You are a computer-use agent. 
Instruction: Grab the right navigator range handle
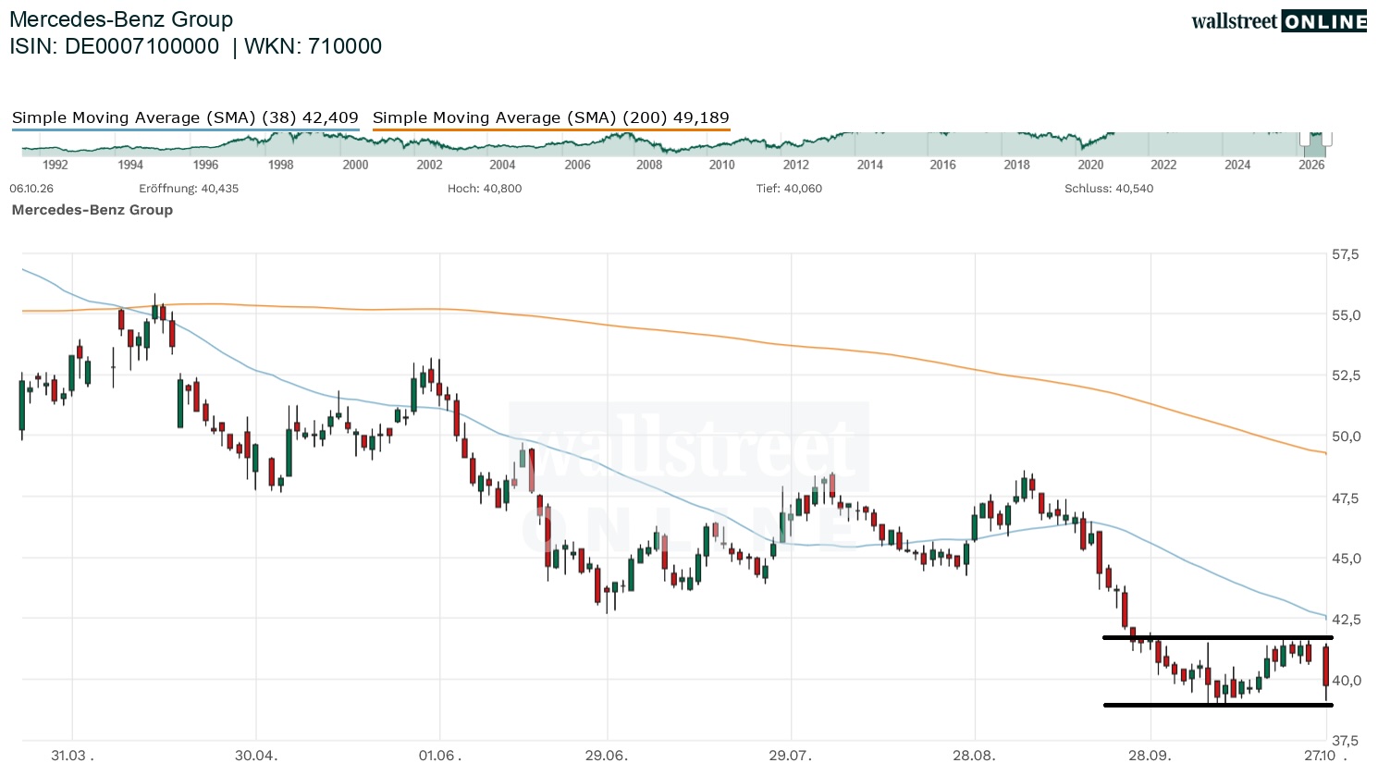point(1328,139)
